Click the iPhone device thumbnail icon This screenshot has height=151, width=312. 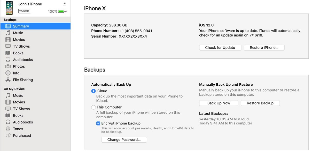pyautogui.click(x=9, y=8)
